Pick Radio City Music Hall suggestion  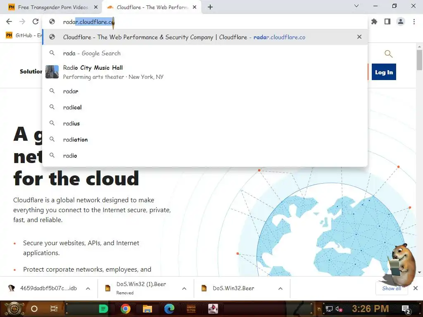pos(205,72)
